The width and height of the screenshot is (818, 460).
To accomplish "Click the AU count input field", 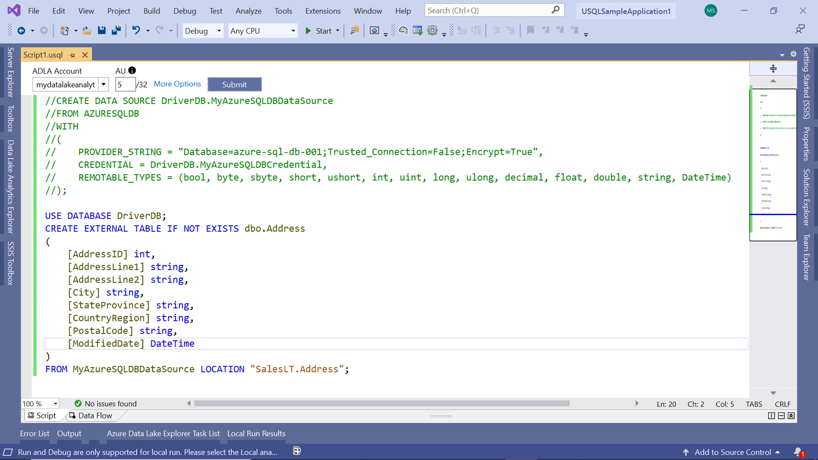I will (124, 85).
